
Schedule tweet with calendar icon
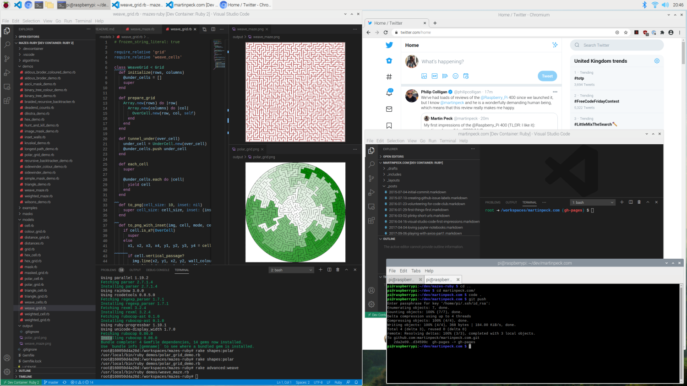(x=466, y=76)
